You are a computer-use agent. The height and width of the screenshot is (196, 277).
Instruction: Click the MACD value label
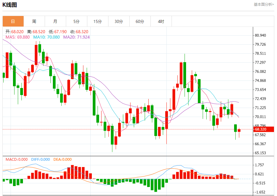[17, 160]
